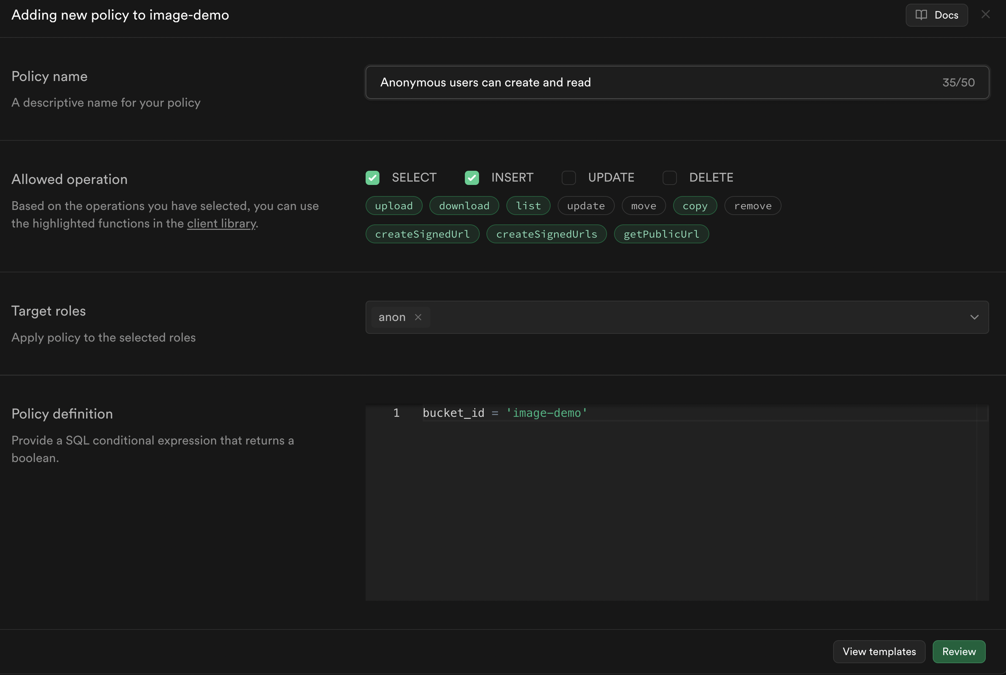This screenshot has height=675, width=1006.
Task: Open the Target roles selection box
Action: point(689,317)
